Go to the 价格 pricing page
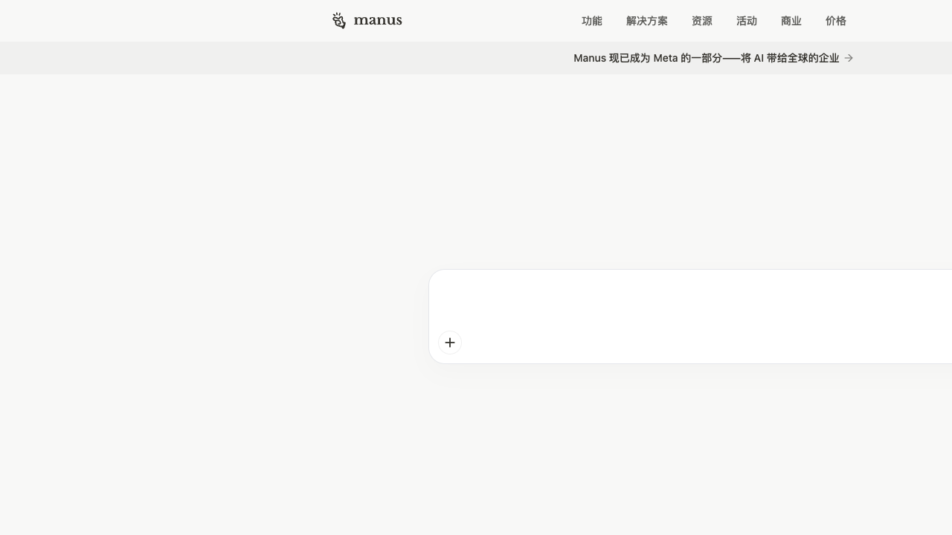Viewport: 952px width, 535px height. (x=836, y=21)
